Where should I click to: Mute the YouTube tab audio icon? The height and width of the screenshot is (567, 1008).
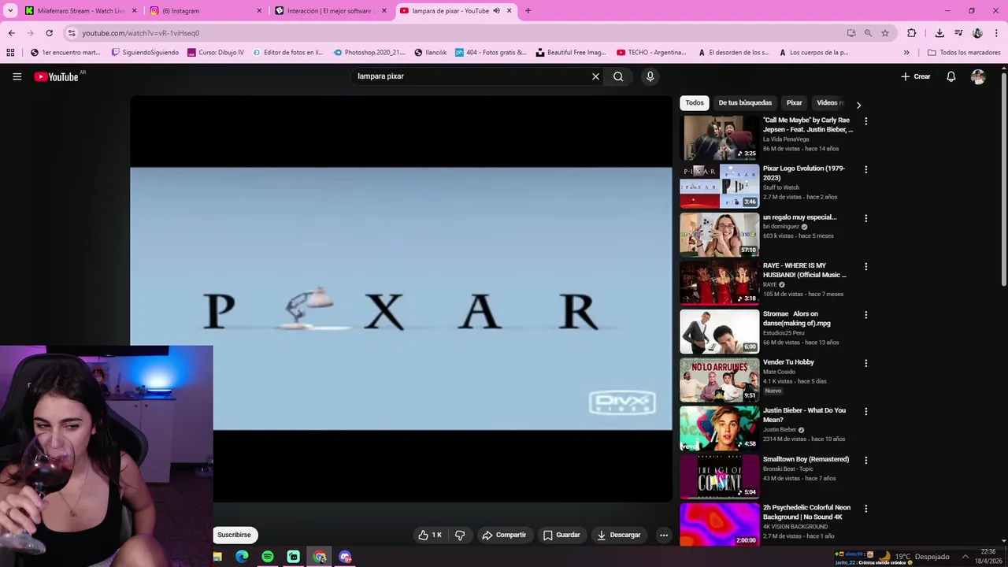click(497, 11)
